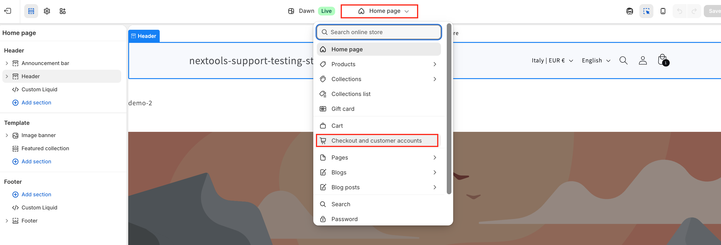This screenshot has width=721, height=245.
Task: Open the storefront cart bag icon
Action: pos(663,60)
